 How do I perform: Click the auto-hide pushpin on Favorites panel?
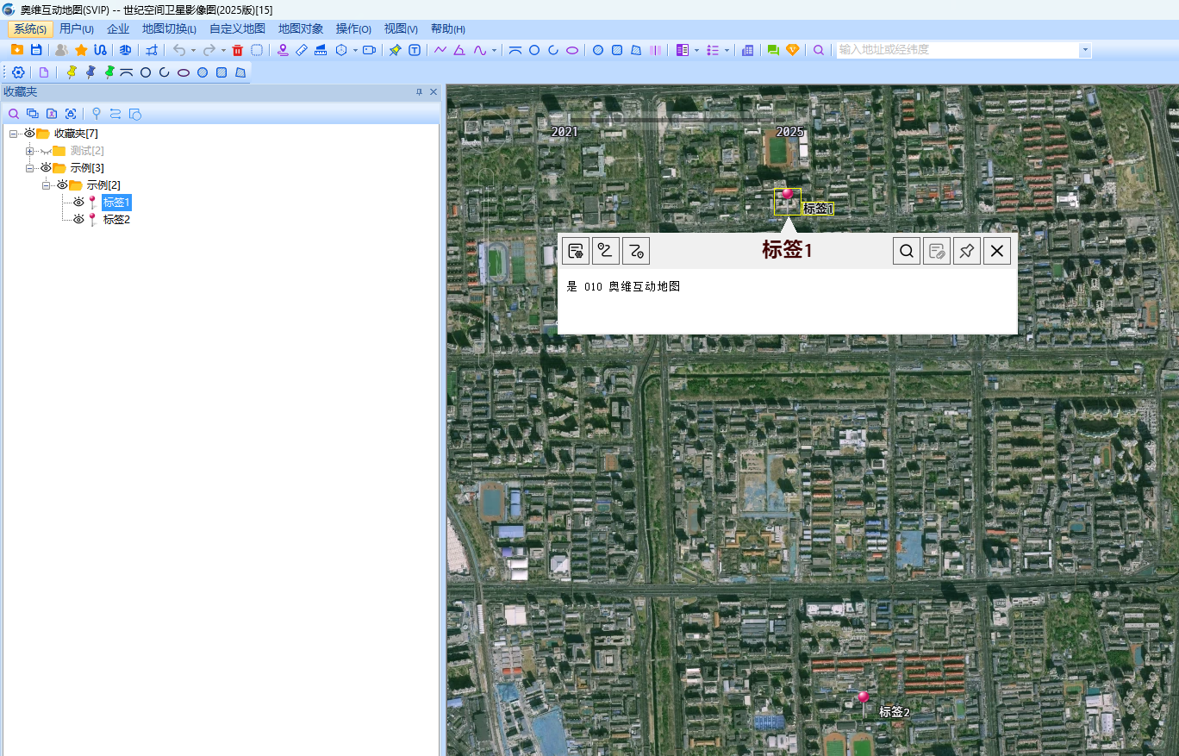pyautogui.click(x=420, y=91)
